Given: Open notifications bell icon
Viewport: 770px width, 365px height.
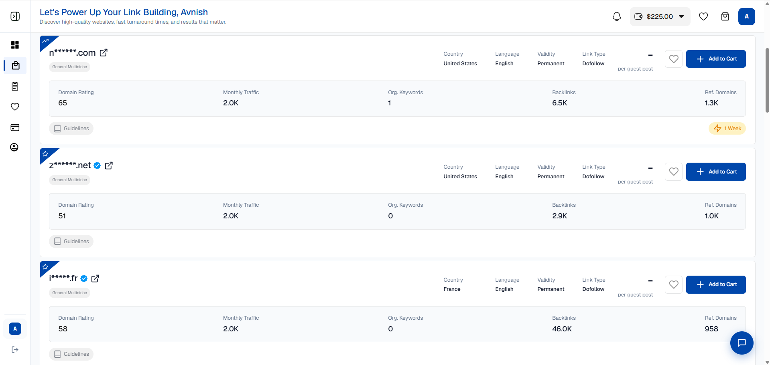Looking at the screenshot, I should 617,16.
